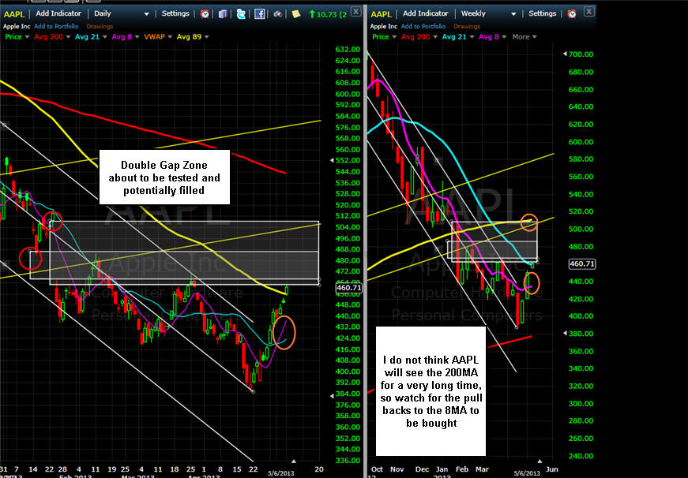Open the More indicators dropdown in Weekly chart
Viewport: 688px width, 478px height.
point(524,37)
